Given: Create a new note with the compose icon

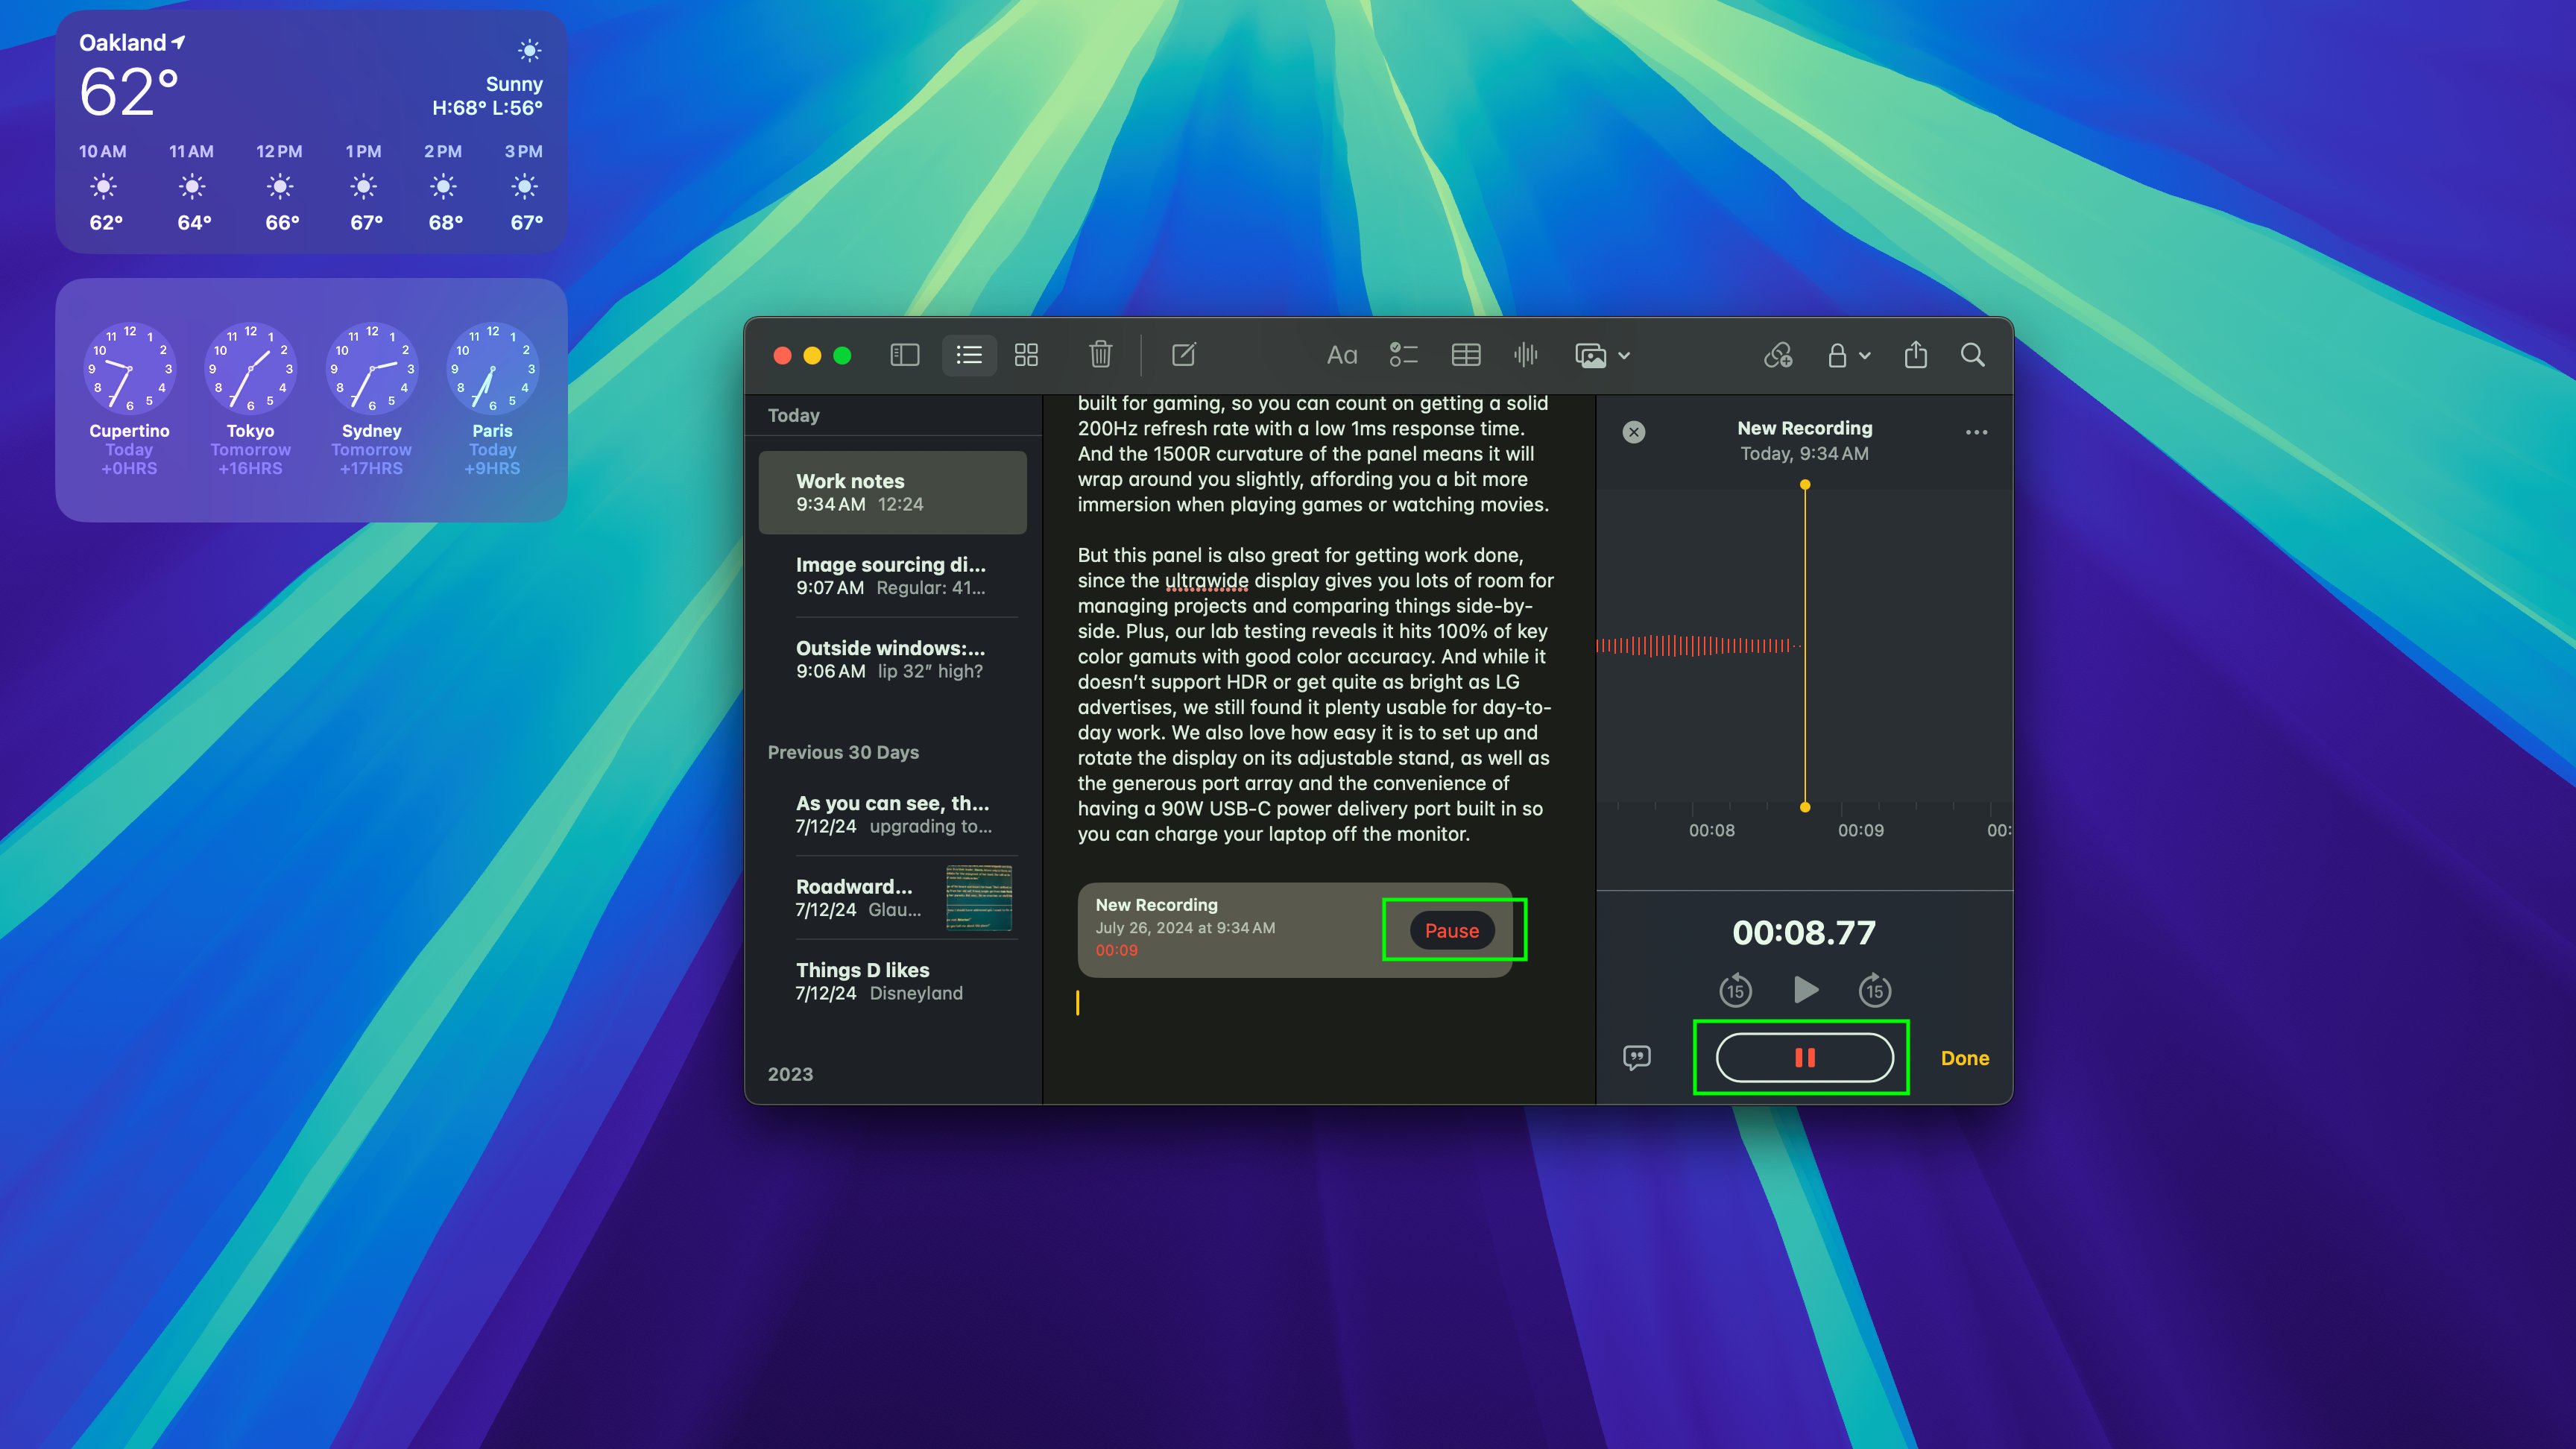Looking at the screenshot, I should tap(1184, 355).
